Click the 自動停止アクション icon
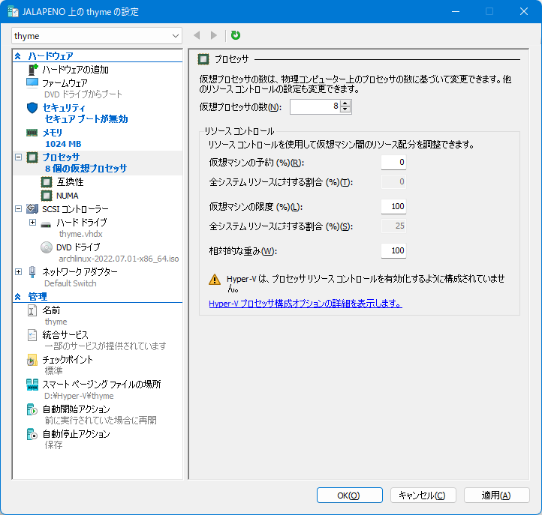The height and width of the screenshot is (515, 542). click(x=32, y=434)
